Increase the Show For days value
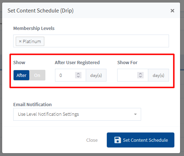This screenshot has height=156, width=184. [x=140, y=74]
